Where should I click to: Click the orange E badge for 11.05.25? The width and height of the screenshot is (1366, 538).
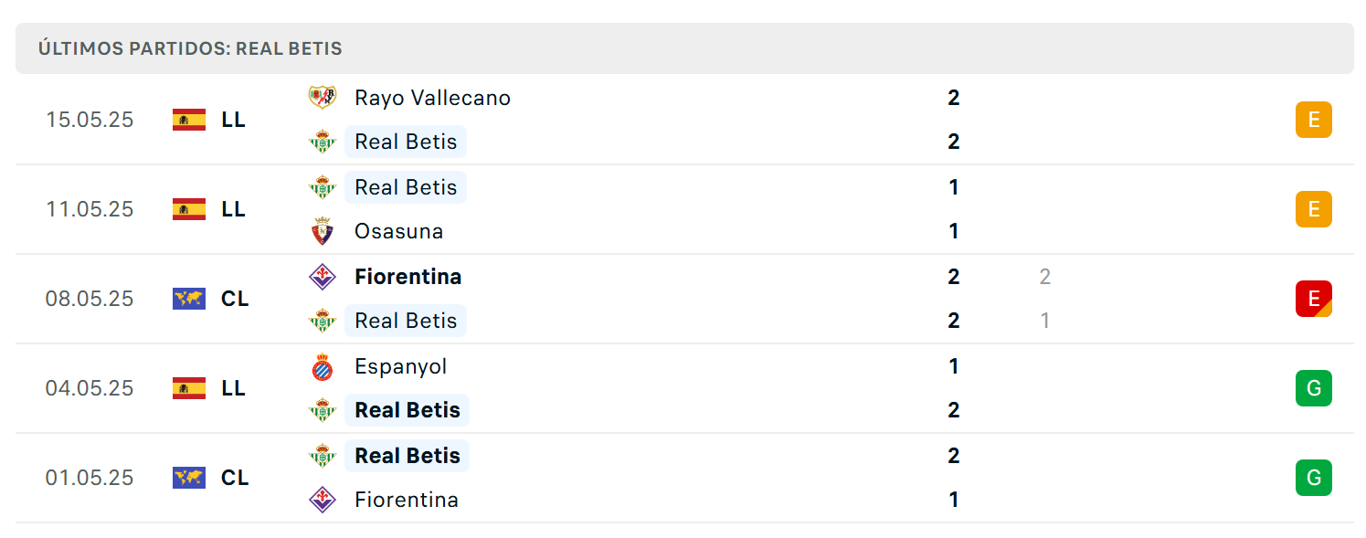point(1314,209)
